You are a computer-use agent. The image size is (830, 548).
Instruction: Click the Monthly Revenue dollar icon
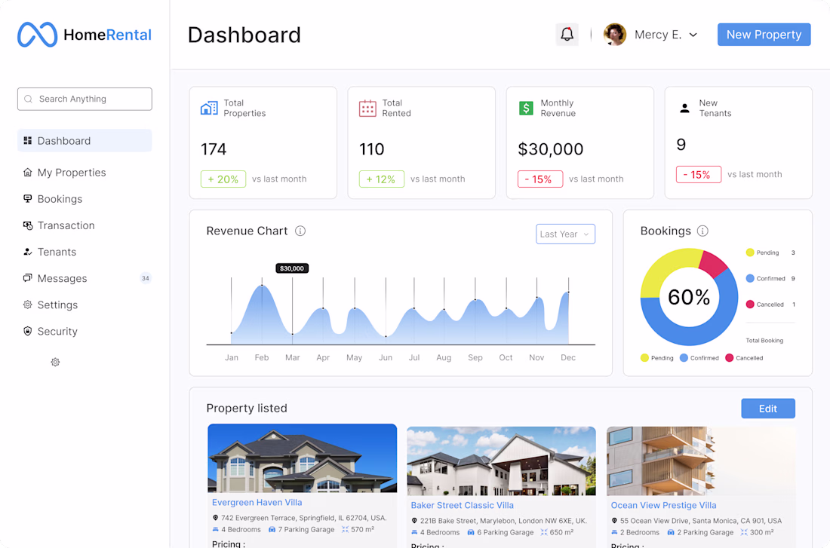526,108
